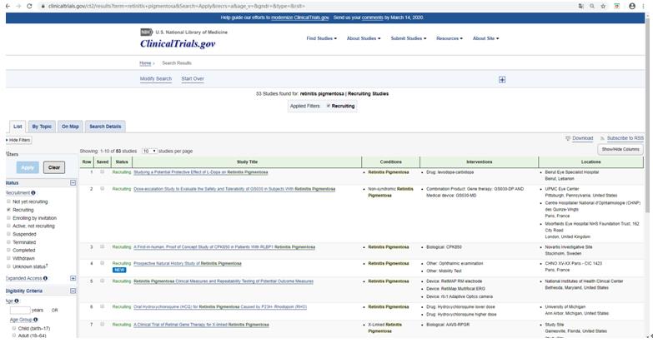Click the Subscribe to RSS feed icon
The width and height of the screenshot is (653, 343).
click(x=602, y=138)
